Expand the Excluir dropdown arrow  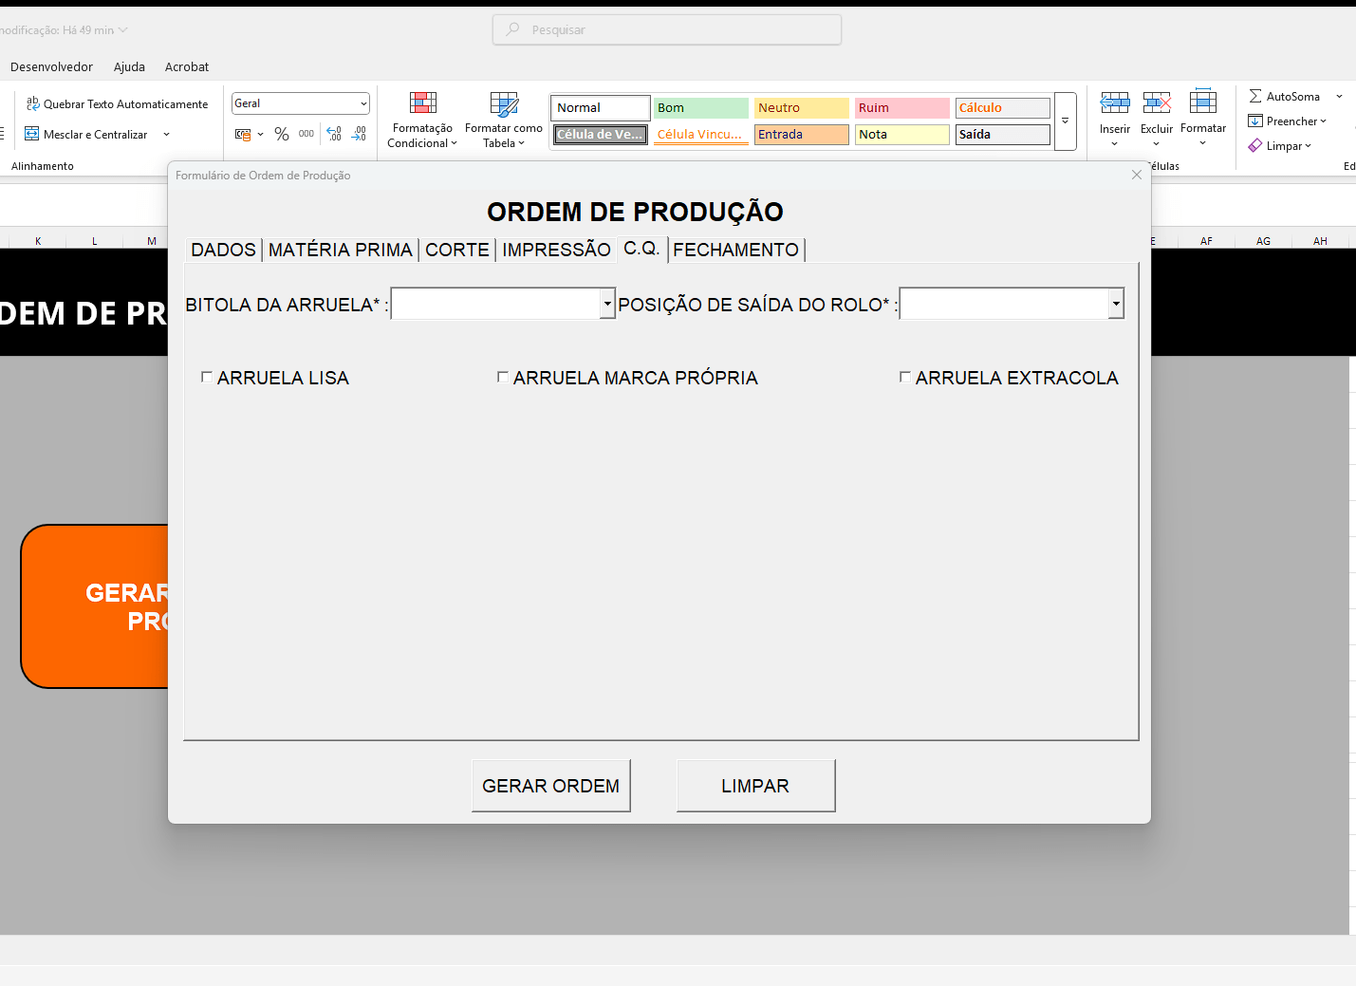point(1157,144)
